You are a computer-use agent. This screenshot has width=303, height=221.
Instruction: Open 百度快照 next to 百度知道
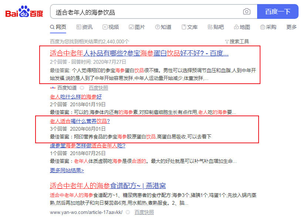[x=98, y=88]
